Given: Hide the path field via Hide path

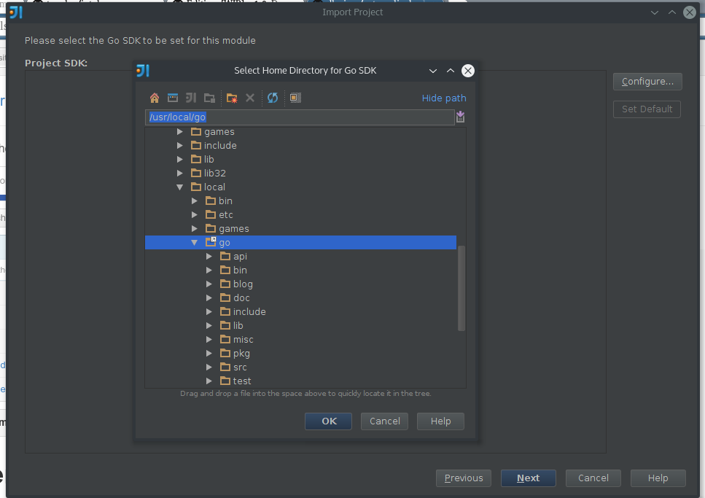Looking at the screenshot, I should (444, 98).
